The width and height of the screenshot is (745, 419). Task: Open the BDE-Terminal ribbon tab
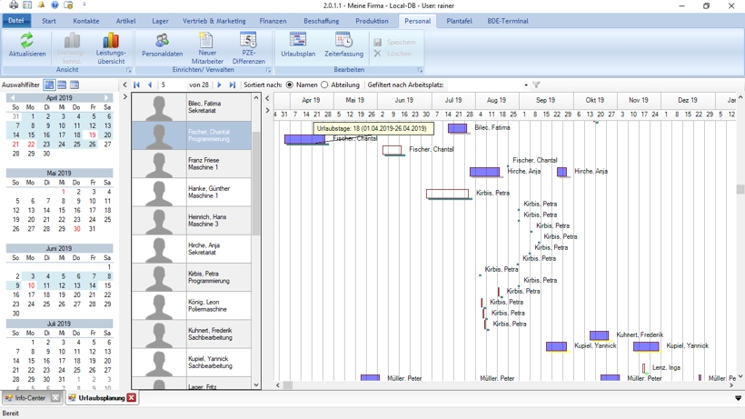tap(508, 21)
